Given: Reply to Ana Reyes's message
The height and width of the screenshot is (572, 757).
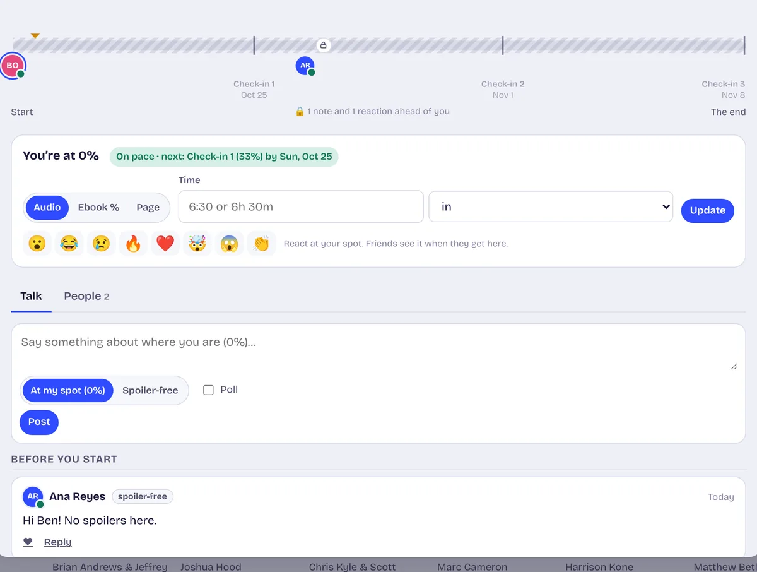Looking at the screenshot, I should 57,542.
